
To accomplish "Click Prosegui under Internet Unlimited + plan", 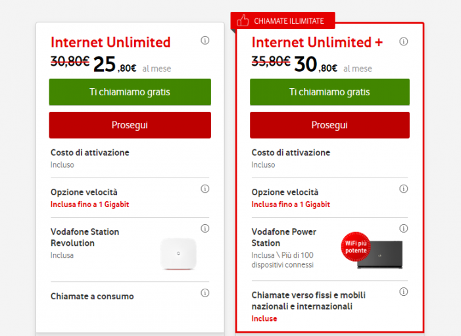I will (x=329, y=125).
